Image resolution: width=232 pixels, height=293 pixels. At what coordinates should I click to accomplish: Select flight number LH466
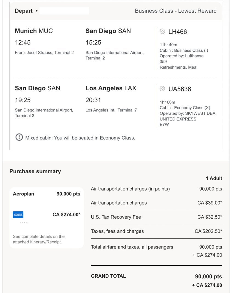coord(177,32)
